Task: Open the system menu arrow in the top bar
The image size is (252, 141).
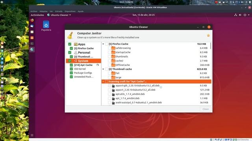Action: pos(249,15)
